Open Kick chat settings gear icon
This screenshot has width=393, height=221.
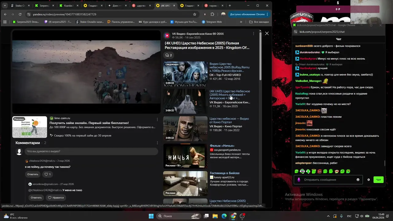369,180
